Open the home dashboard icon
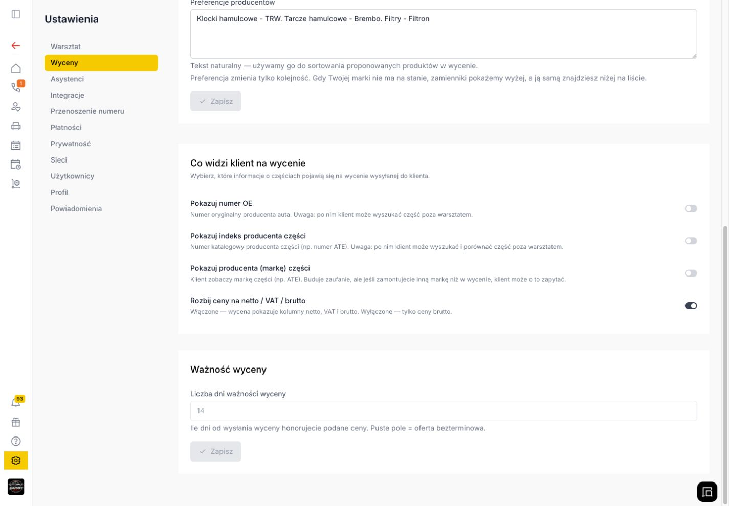Viewport: 729px width, 506px height. [x=16, y=68]
